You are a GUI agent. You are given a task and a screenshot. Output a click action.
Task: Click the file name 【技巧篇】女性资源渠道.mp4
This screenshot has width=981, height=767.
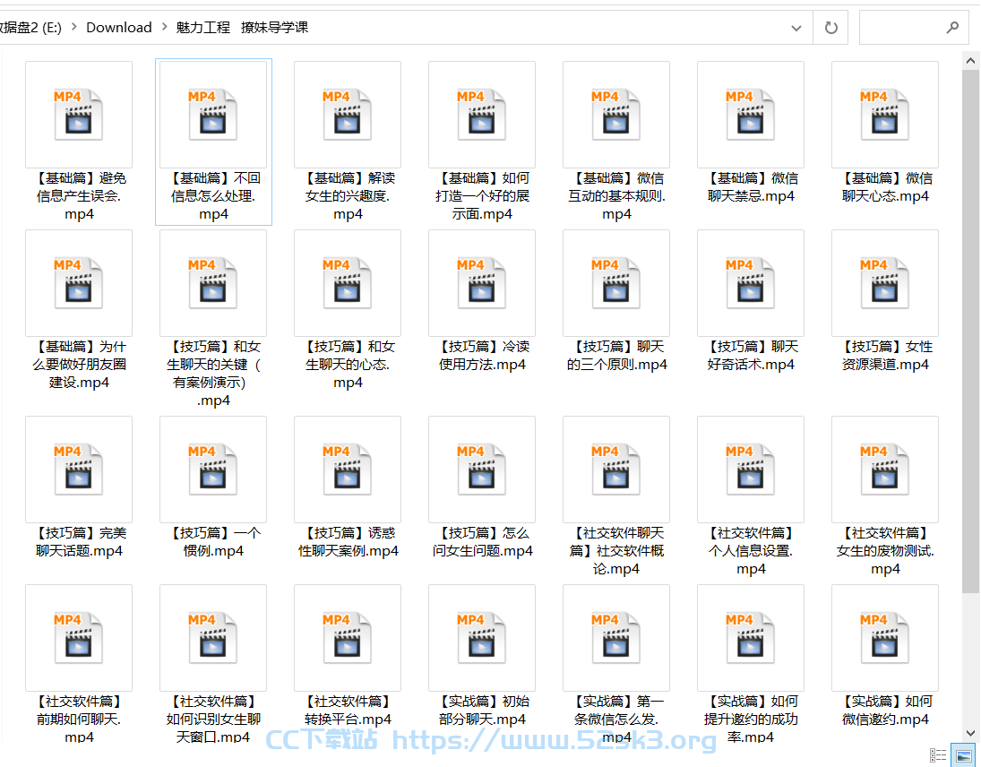click(x=885, y=356)
